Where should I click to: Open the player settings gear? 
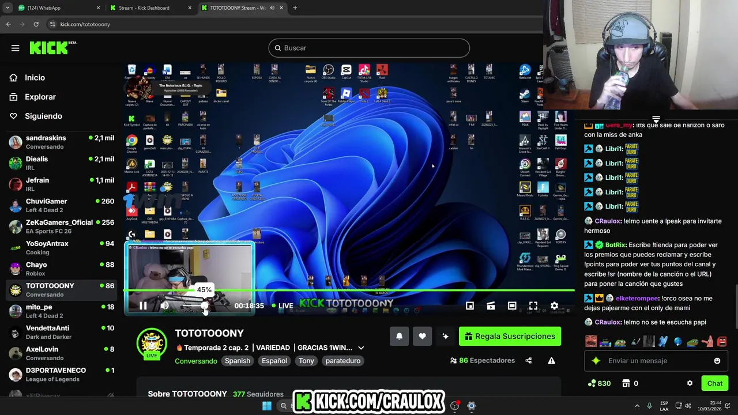click(x=554, y=306)
